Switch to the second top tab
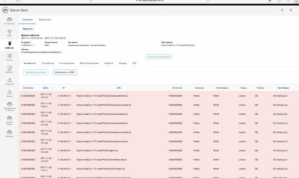The height and width of the screenshot is (178, 299). point(45,20)
